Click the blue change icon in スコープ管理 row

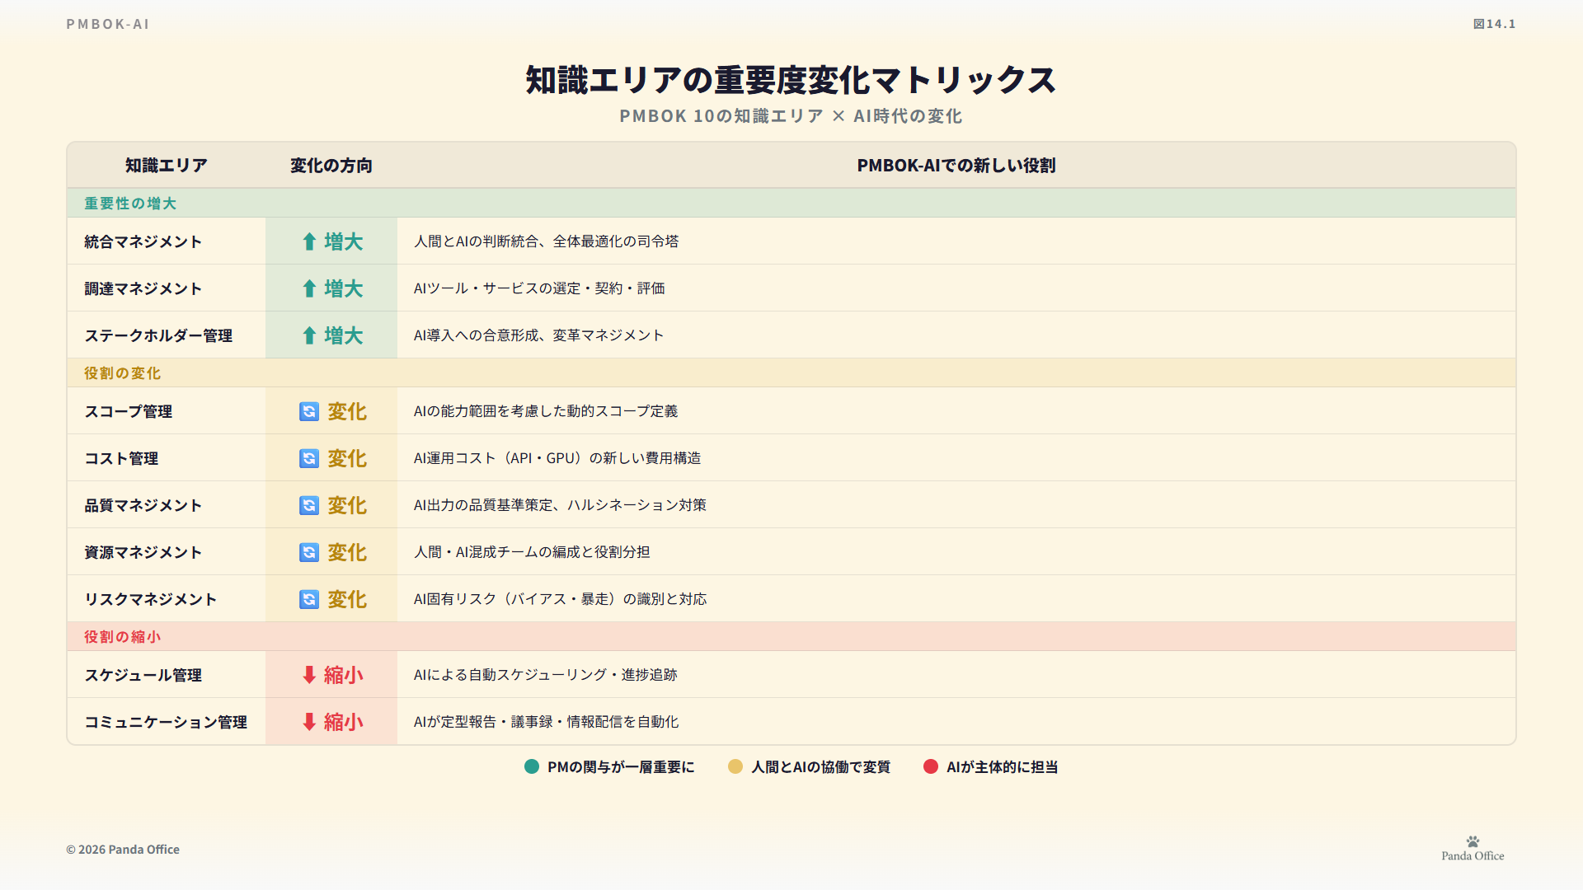pos(309,411)
